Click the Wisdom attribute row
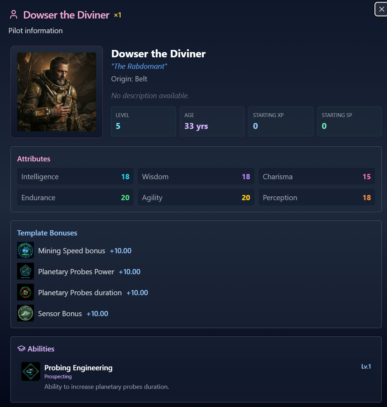Screen dimensions: 387x407 [196, 176]
